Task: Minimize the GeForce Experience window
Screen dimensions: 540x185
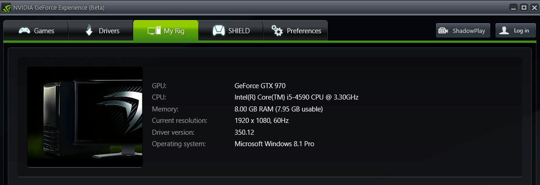Action: click(514, 7)
